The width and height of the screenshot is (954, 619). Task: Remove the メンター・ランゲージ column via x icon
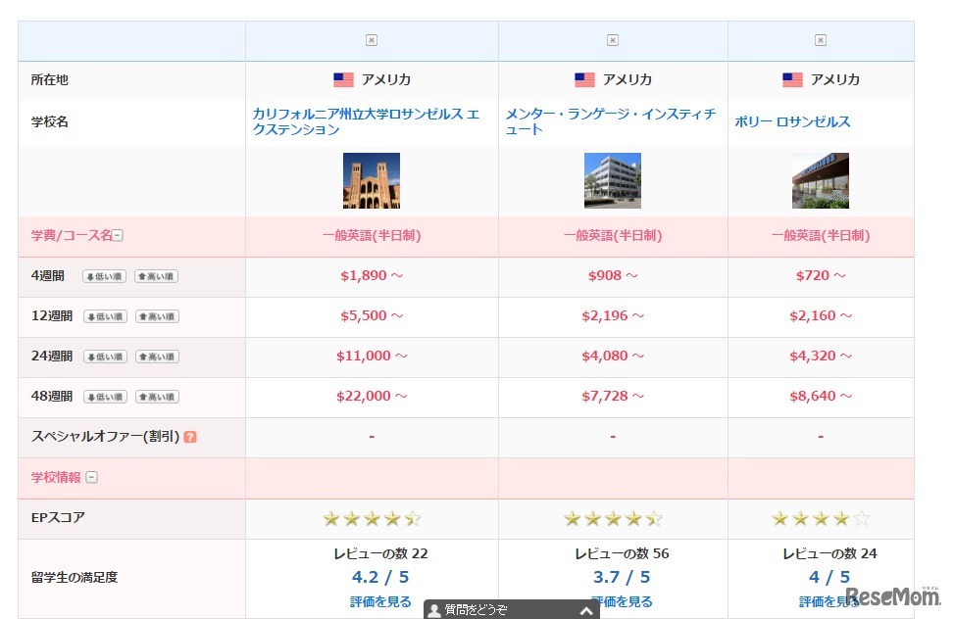pos(612,40)
